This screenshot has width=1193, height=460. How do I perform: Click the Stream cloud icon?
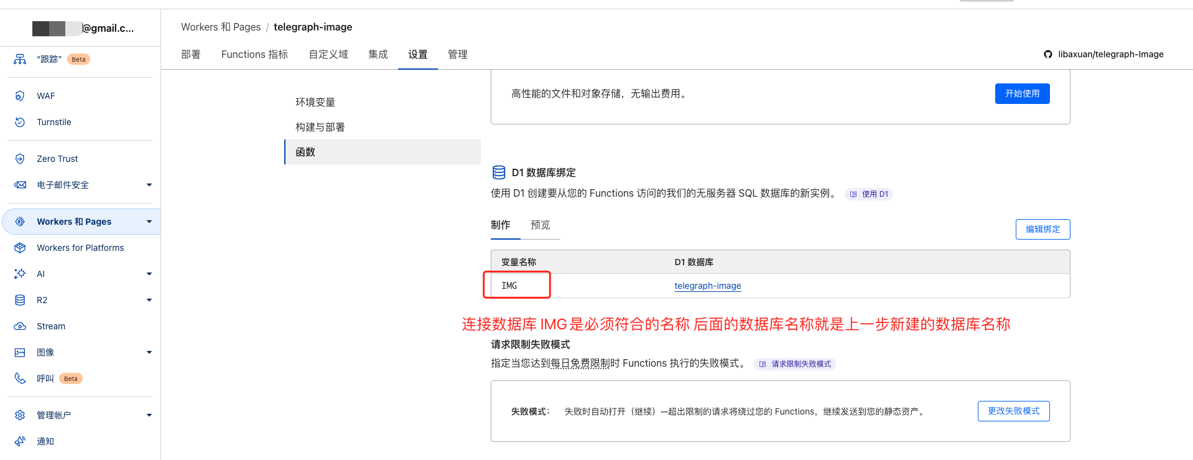20,326
